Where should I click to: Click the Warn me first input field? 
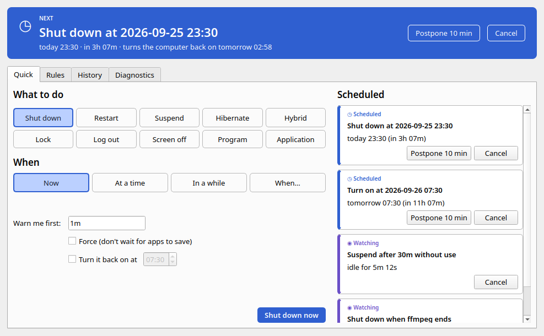[x=107, y=223]
